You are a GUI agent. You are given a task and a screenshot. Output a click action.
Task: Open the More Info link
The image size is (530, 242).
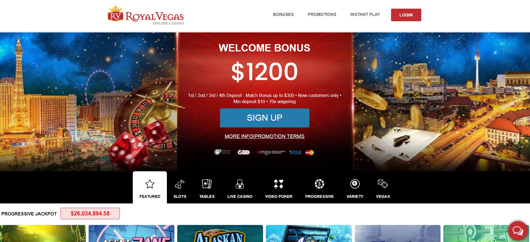tap(239, 136)
